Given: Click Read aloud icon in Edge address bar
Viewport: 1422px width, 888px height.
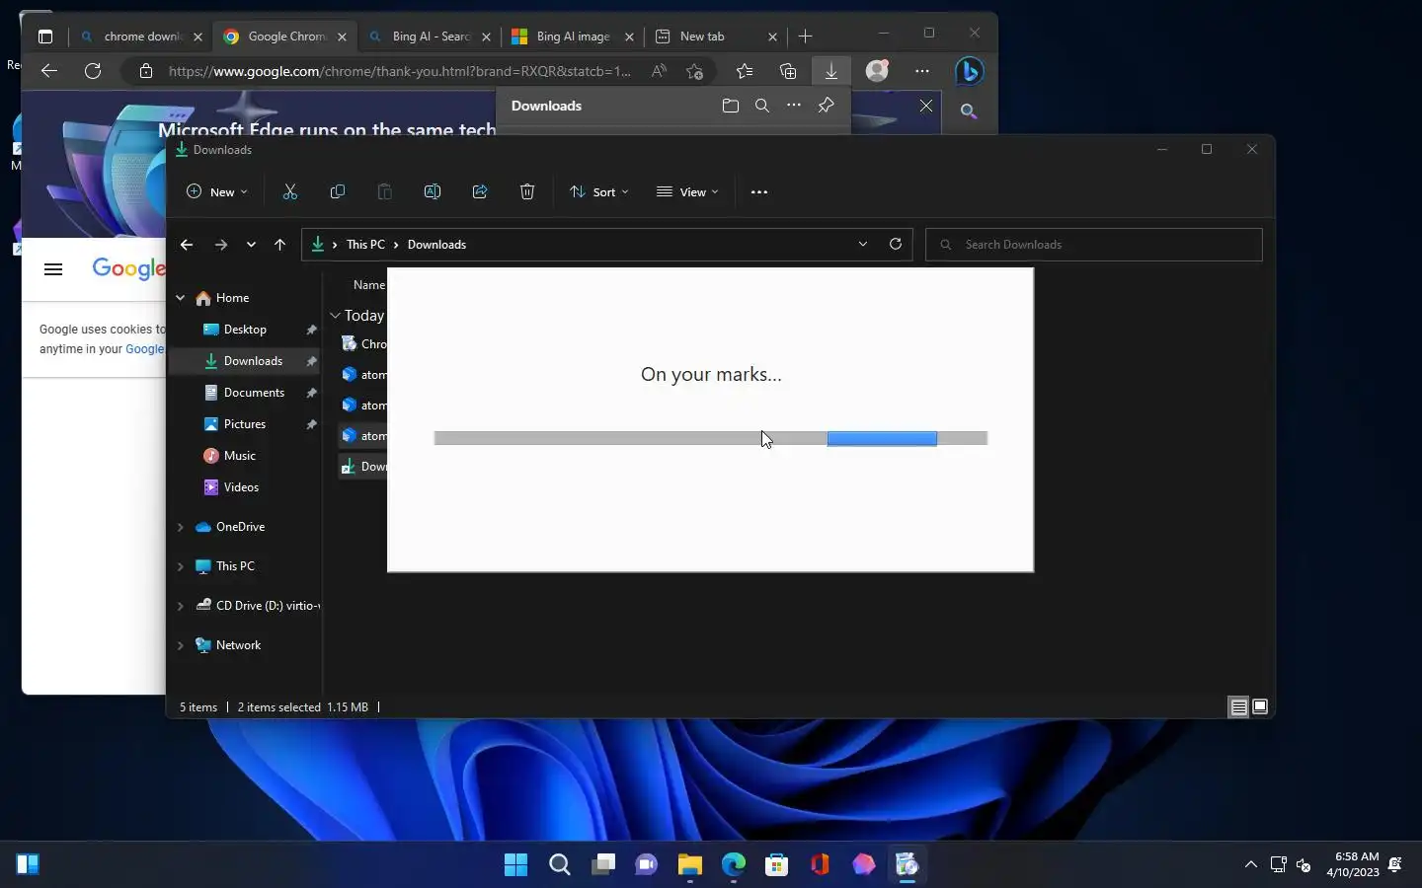Looking at the screenshot, I should [659, 71].
